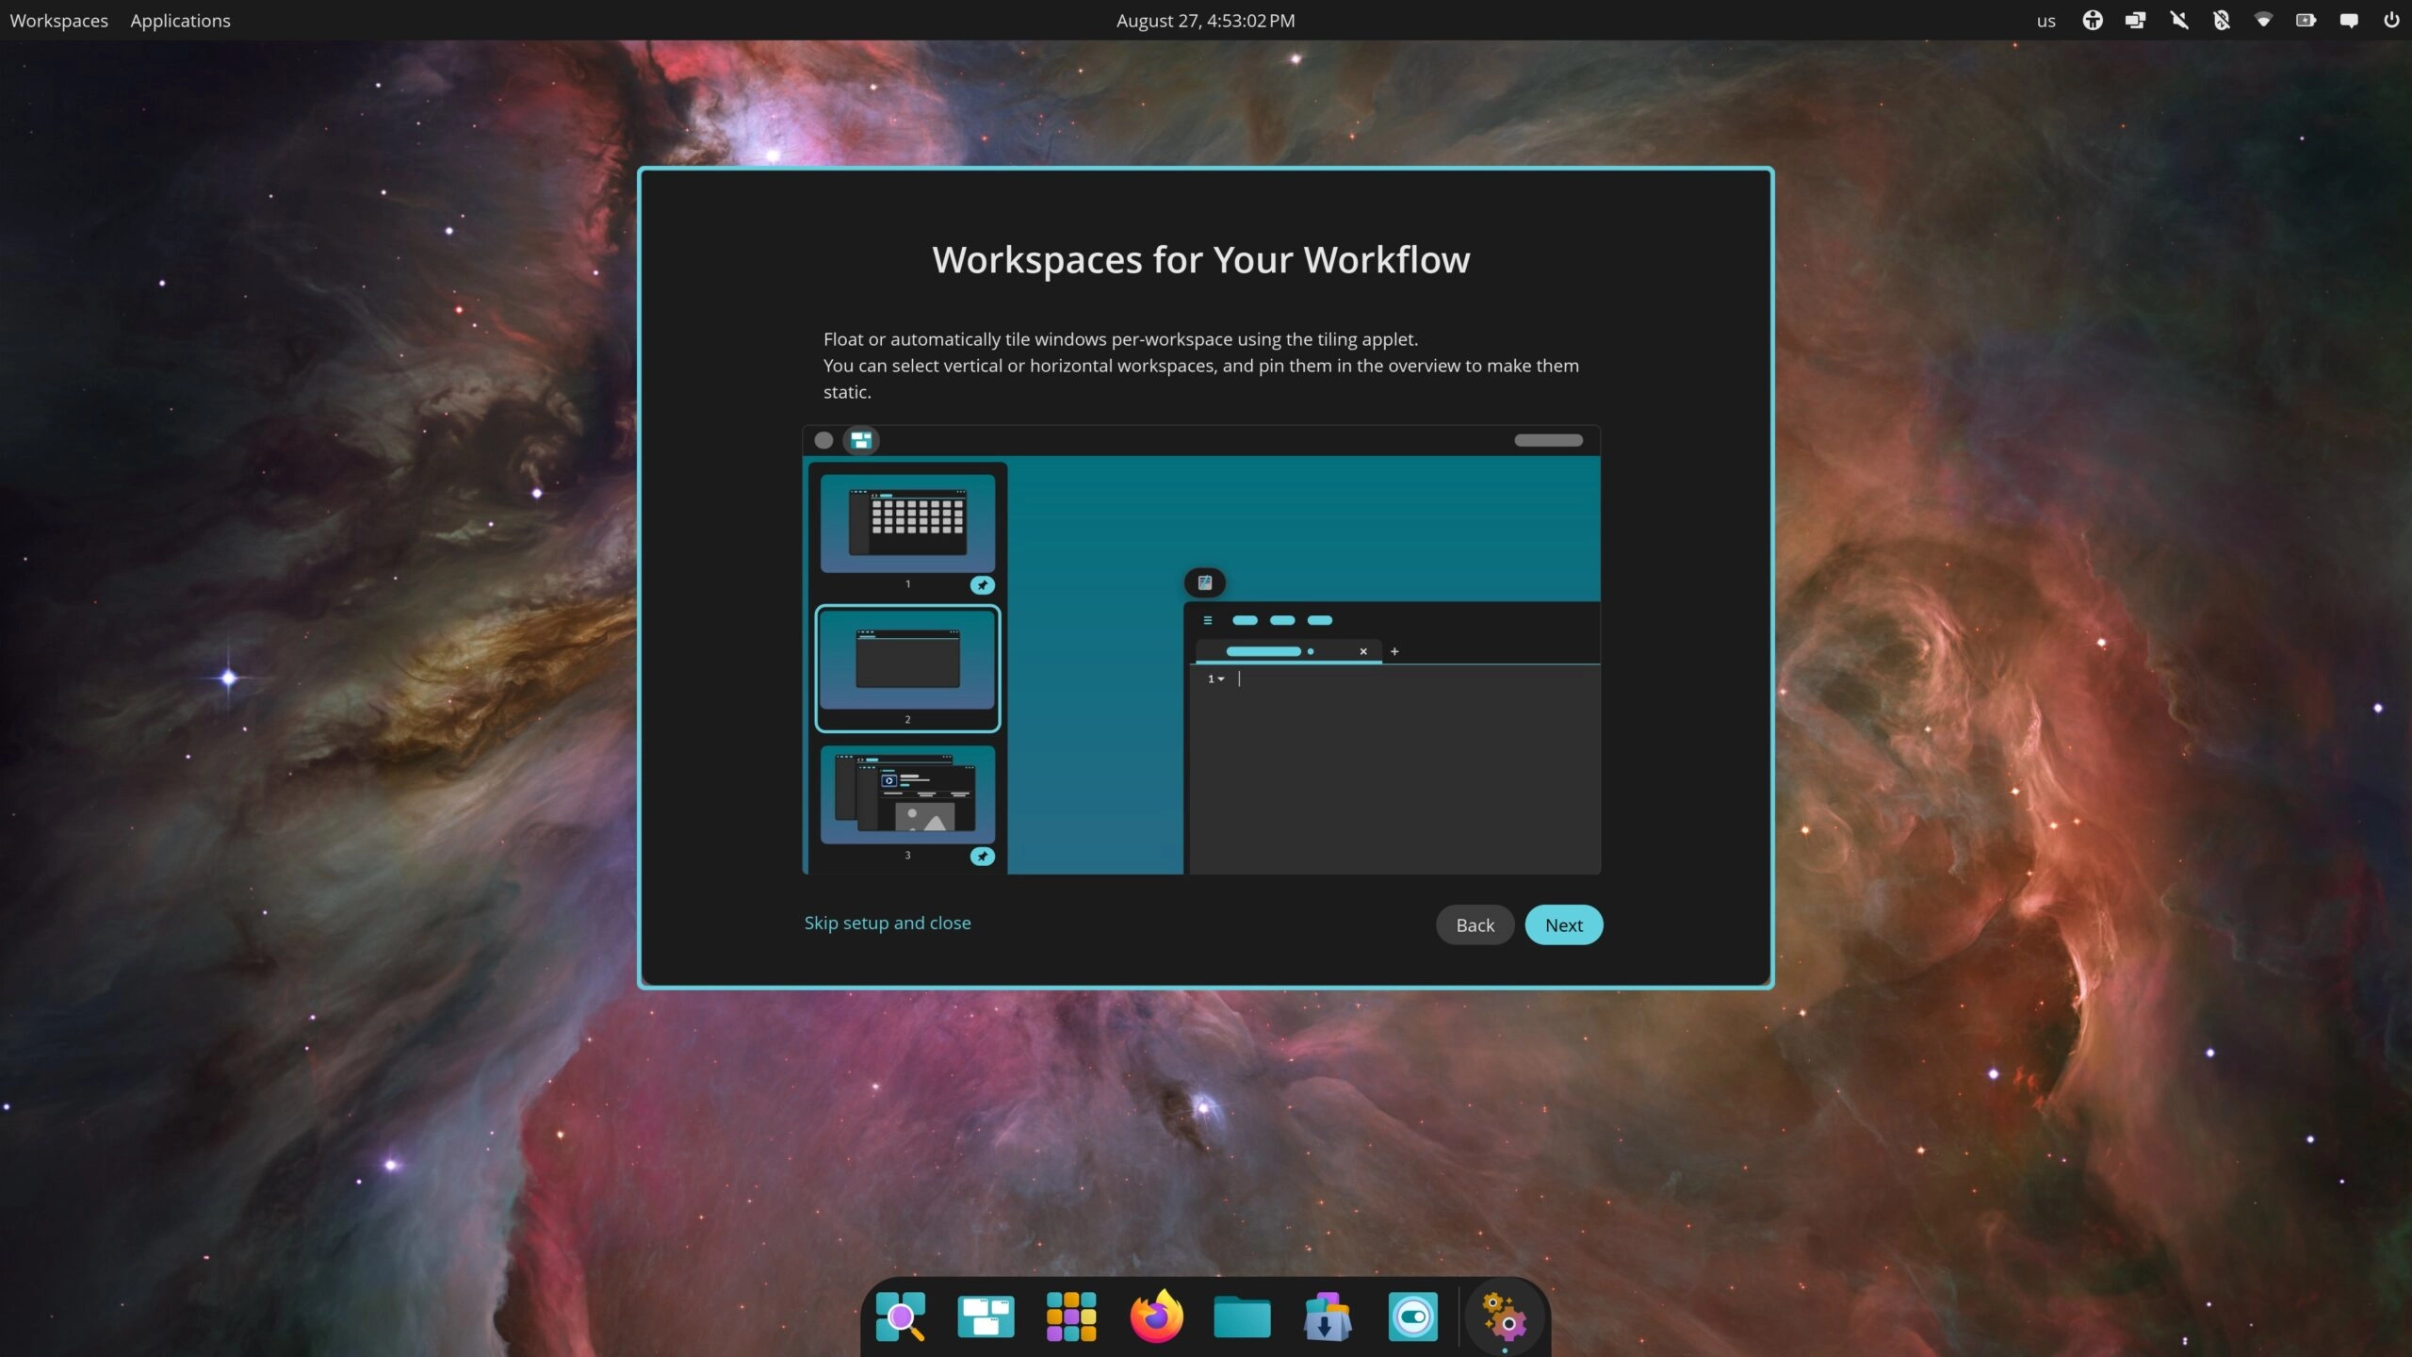
Task: Open COSMIC Store from the dock
Action: click(x=1328, y=1316)
